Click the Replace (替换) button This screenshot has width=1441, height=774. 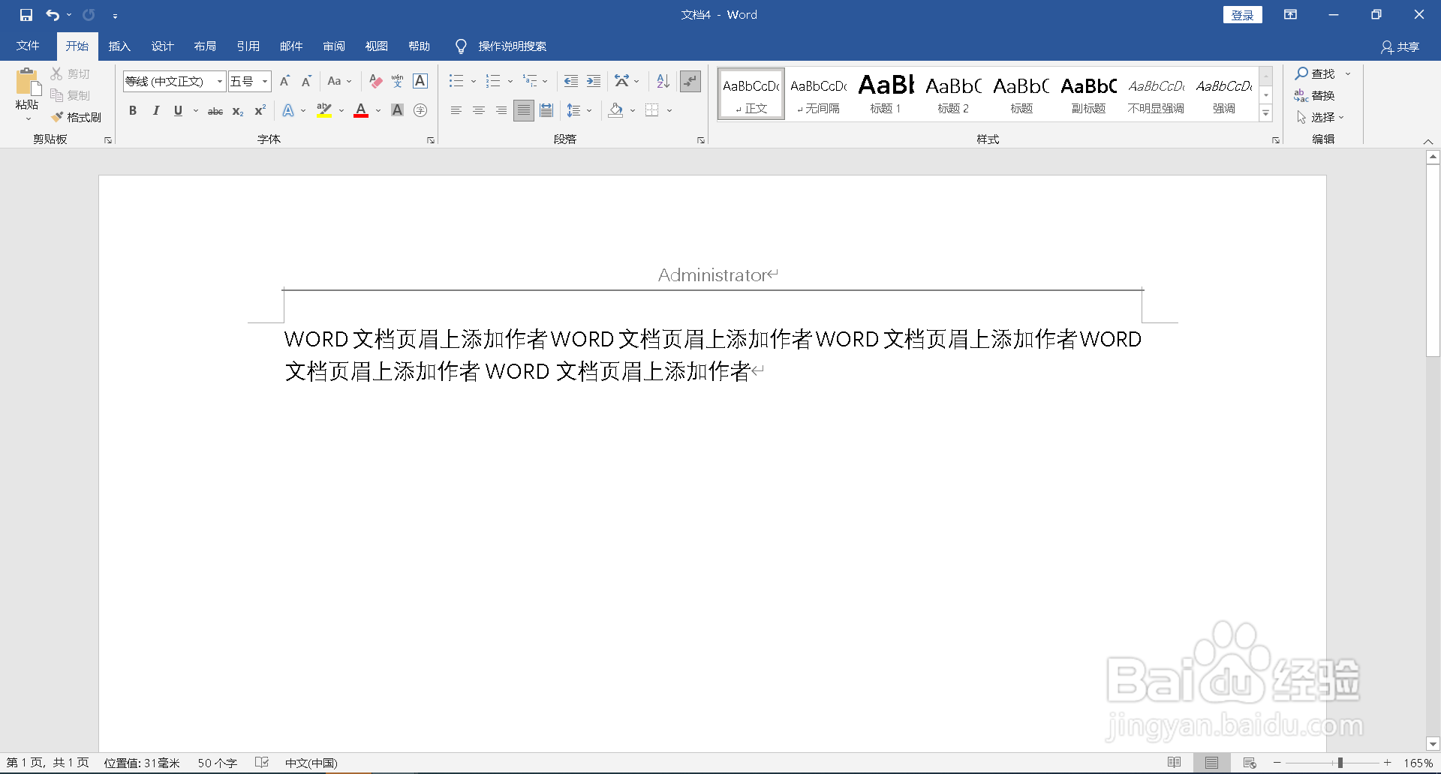(1314, 95)
